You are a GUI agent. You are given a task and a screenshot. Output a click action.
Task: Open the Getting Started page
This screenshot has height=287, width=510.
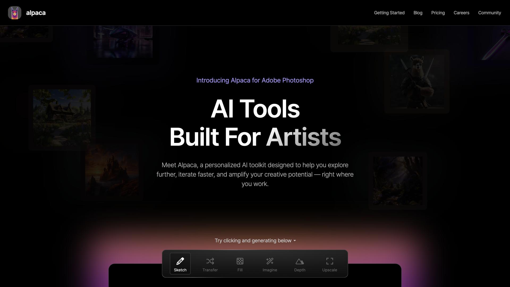click(x=389, y=13)
